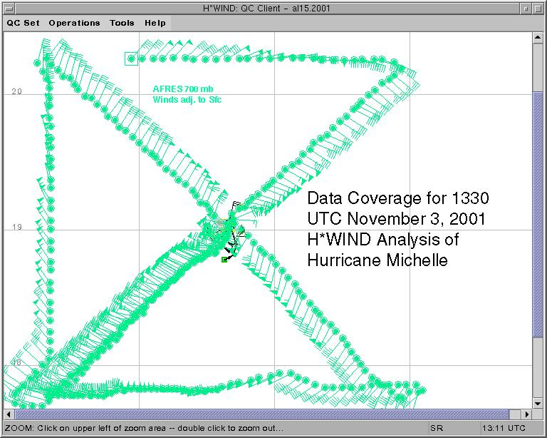Screen dimensions: 547x438
Task: Click the SR status bar indicator
Action: click(437, 428)
